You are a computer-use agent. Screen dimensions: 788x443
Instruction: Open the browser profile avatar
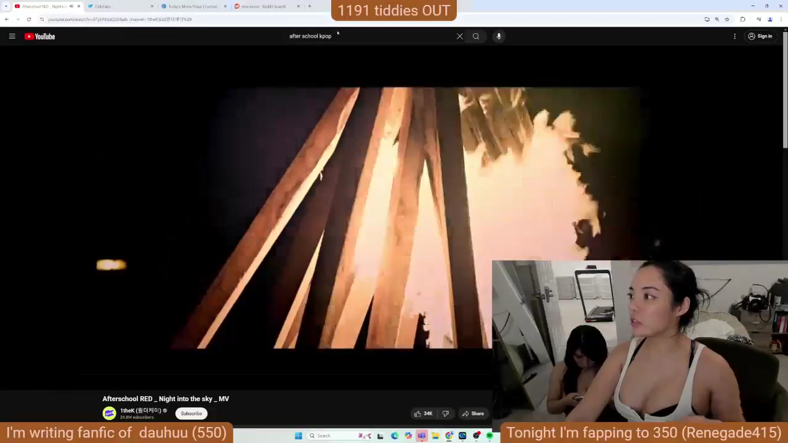point(770,19)
